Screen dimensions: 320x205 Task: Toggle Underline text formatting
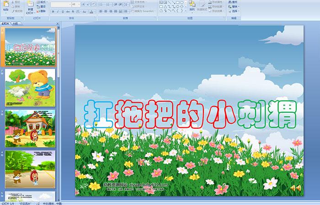point(63,11)
